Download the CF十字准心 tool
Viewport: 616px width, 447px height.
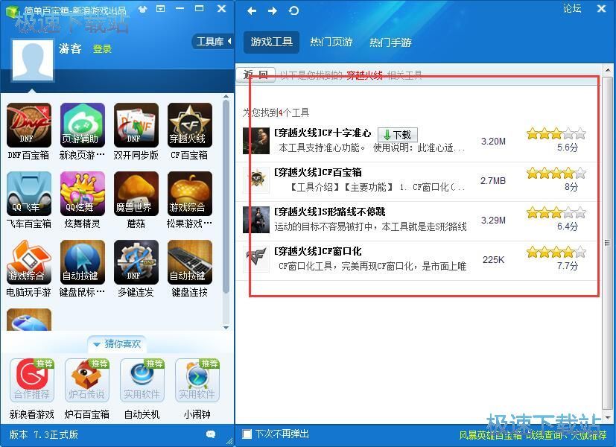point(397,135)
